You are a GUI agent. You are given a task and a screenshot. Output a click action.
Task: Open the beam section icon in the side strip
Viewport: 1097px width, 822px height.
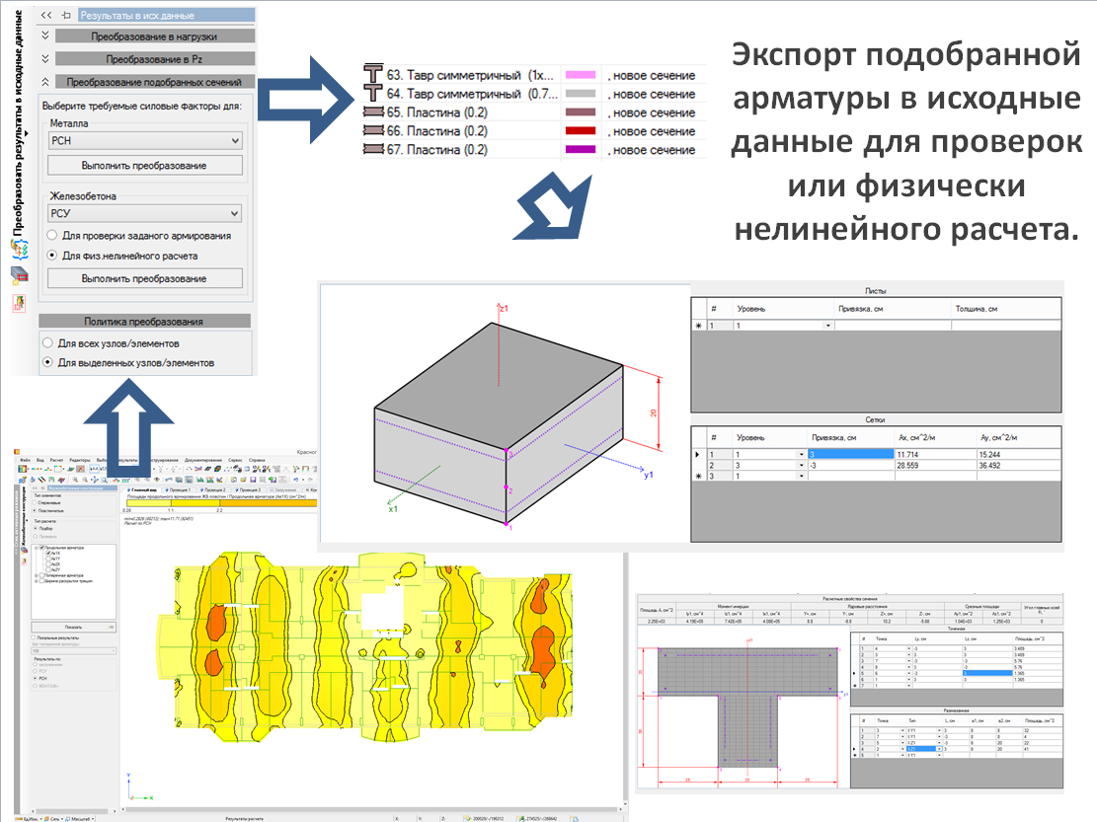19,275
